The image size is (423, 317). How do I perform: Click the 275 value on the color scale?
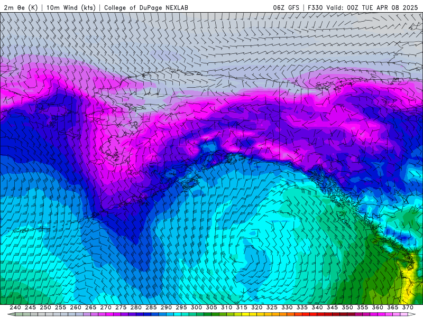click(x=121, y=307)
